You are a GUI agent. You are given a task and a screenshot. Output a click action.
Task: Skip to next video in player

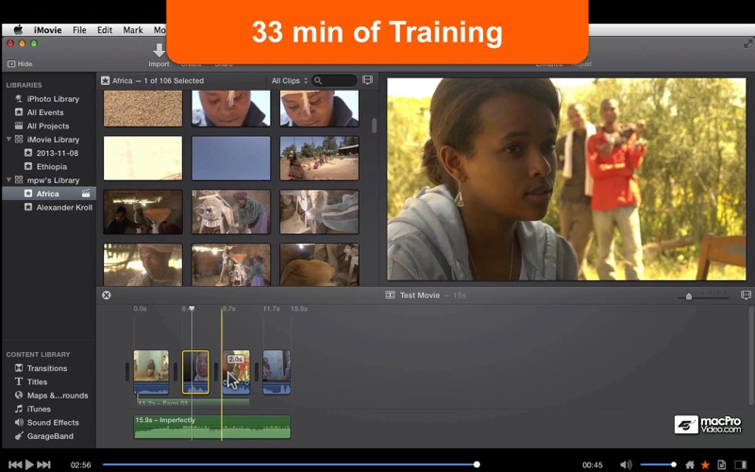click(43, 464)
